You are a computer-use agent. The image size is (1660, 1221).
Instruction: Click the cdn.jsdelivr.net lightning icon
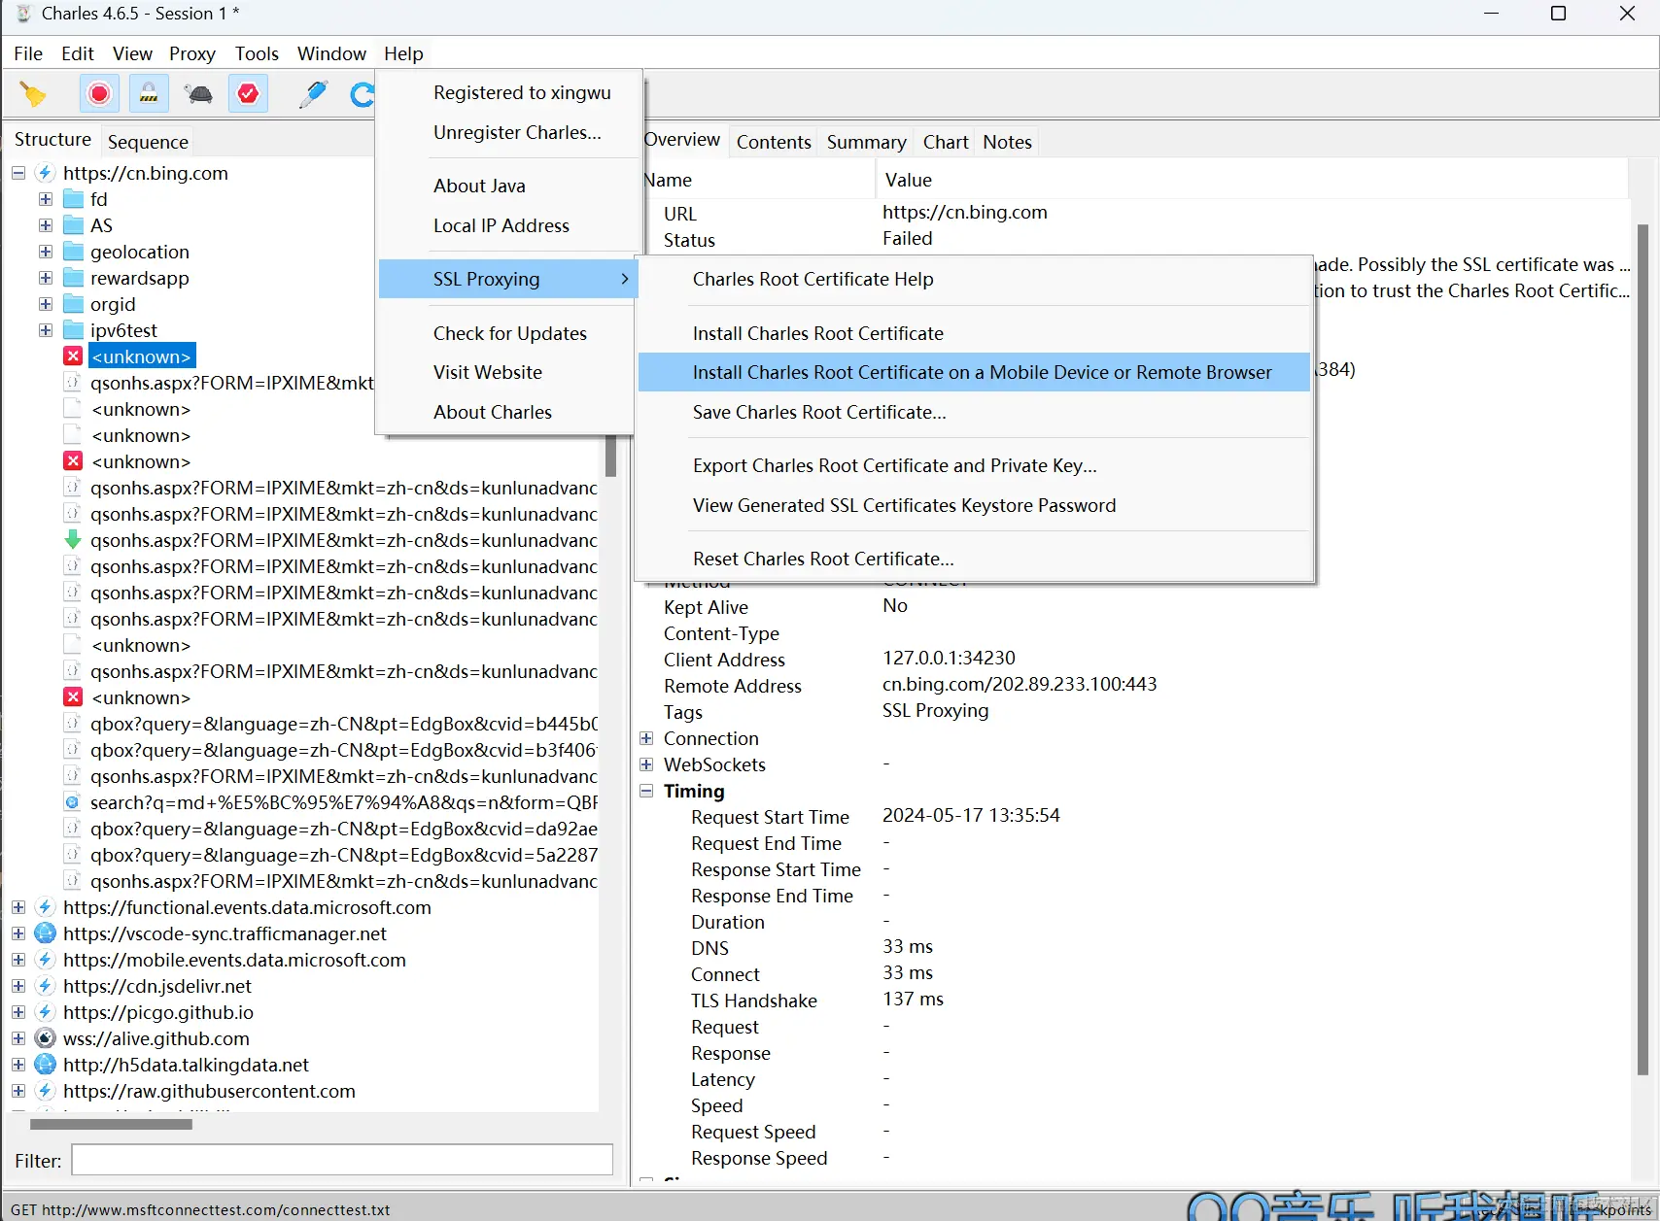click(x=46, y=986)
